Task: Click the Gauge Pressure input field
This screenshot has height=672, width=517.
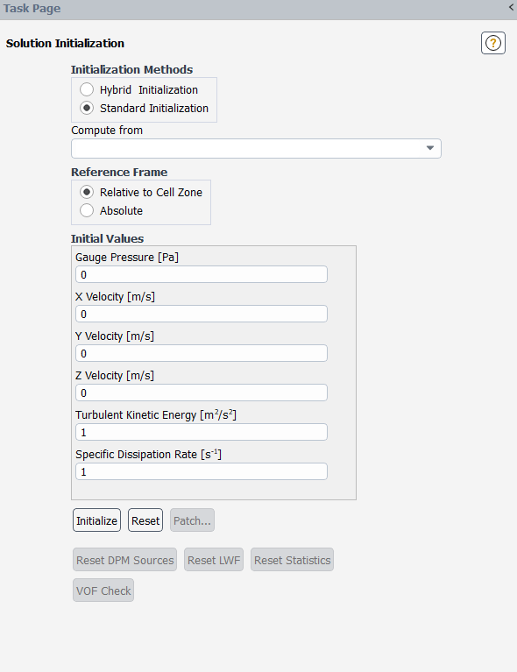Action: (x=201, y=274)
